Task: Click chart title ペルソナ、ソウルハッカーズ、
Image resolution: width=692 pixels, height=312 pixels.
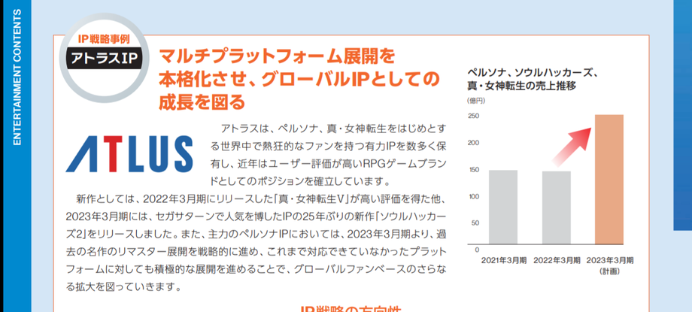Action: click(x=533, y=73)
